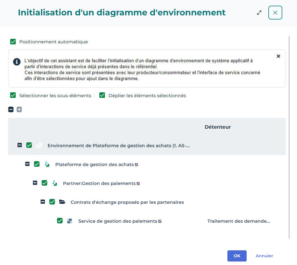The width and height of the screenshot is (297, 265).
Task: Click the Annuler link
Action: 264,256
